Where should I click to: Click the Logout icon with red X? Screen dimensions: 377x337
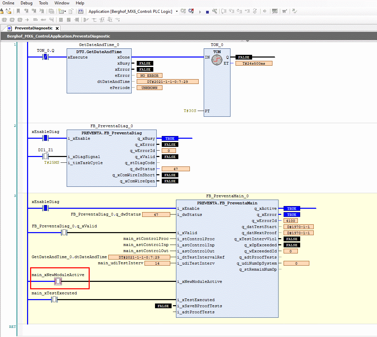(x=191, y=11)
